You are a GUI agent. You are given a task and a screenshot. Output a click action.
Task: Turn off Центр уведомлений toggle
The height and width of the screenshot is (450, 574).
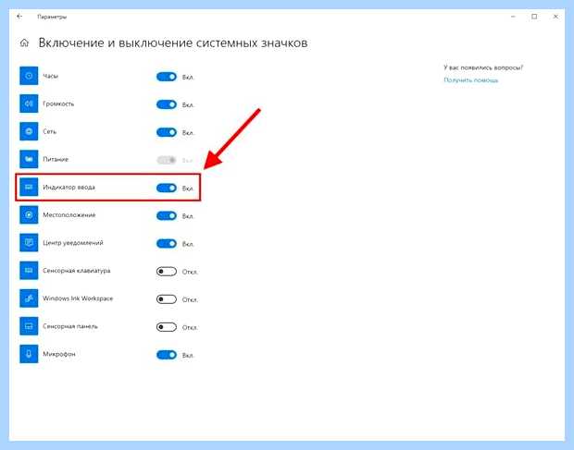(x=167, y=243)
